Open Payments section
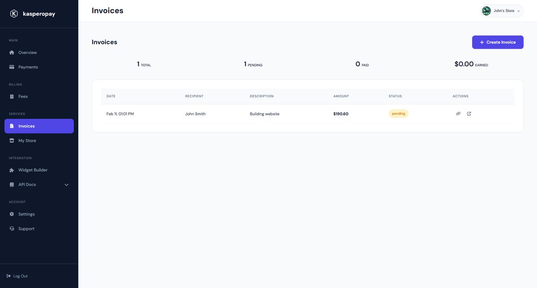This screenshot has height=288, width=537. click(x=39, y=67)
